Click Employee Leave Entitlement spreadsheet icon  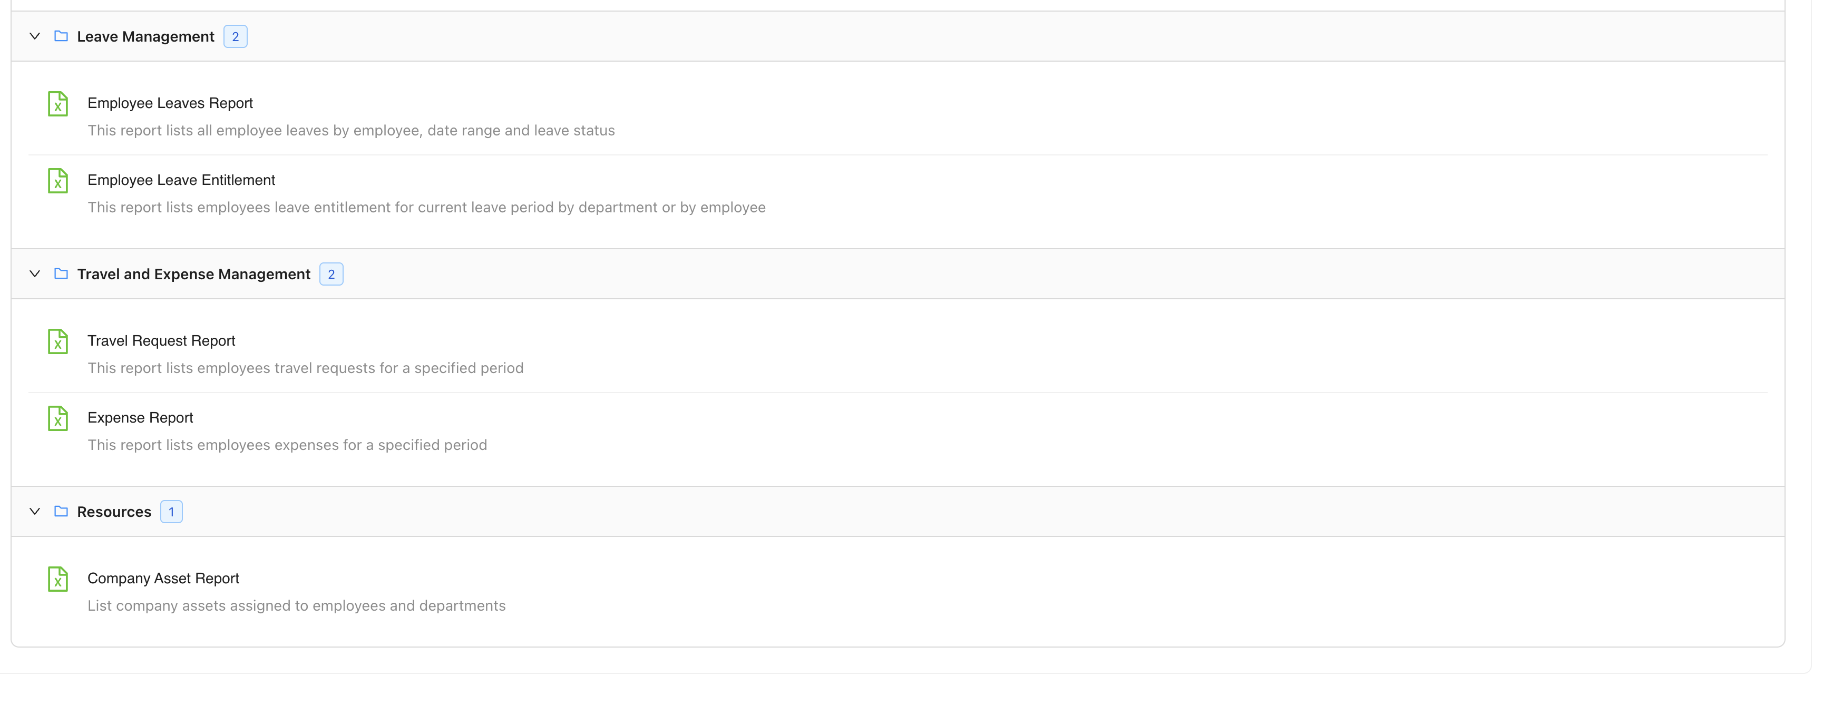57,181
